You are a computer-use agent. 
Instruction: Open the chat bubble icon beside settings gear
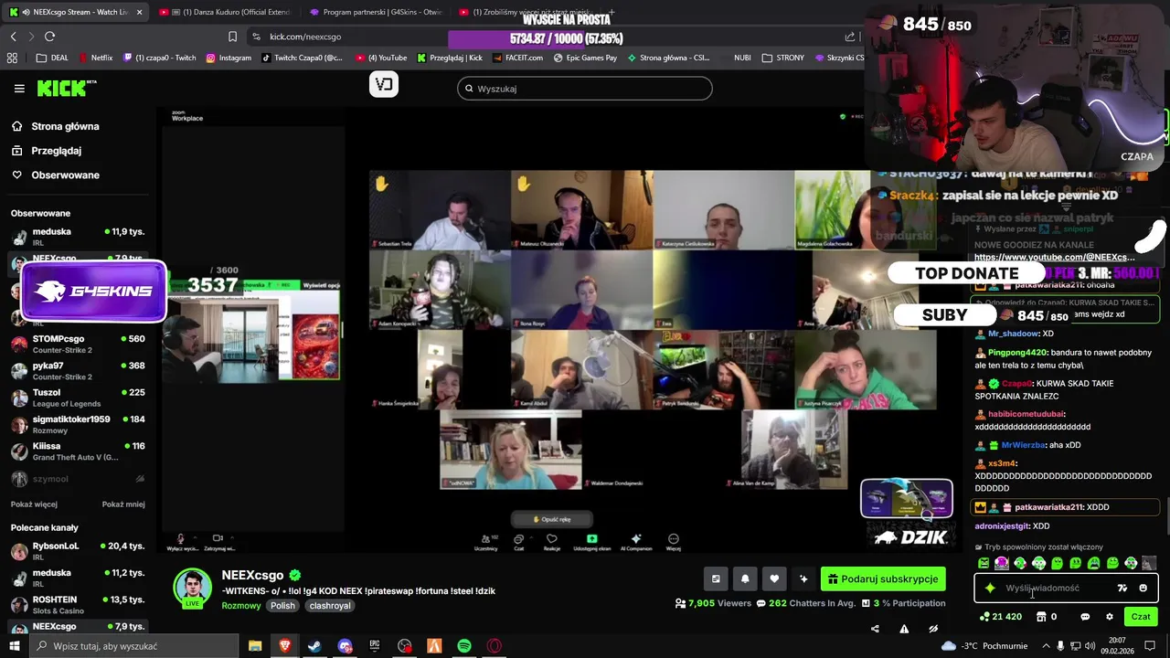(1085, 617)
